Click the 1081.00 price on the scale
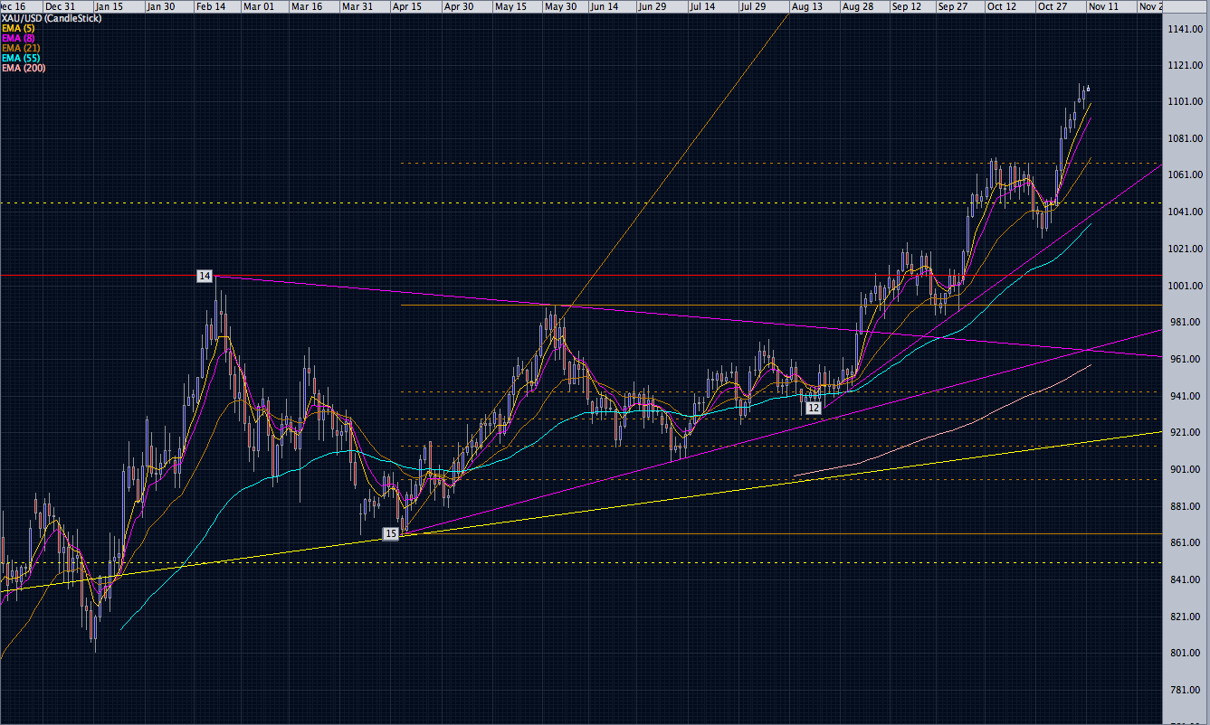Image resolution: width=1210 pixels, height=725 pixels. (1185, 138)
